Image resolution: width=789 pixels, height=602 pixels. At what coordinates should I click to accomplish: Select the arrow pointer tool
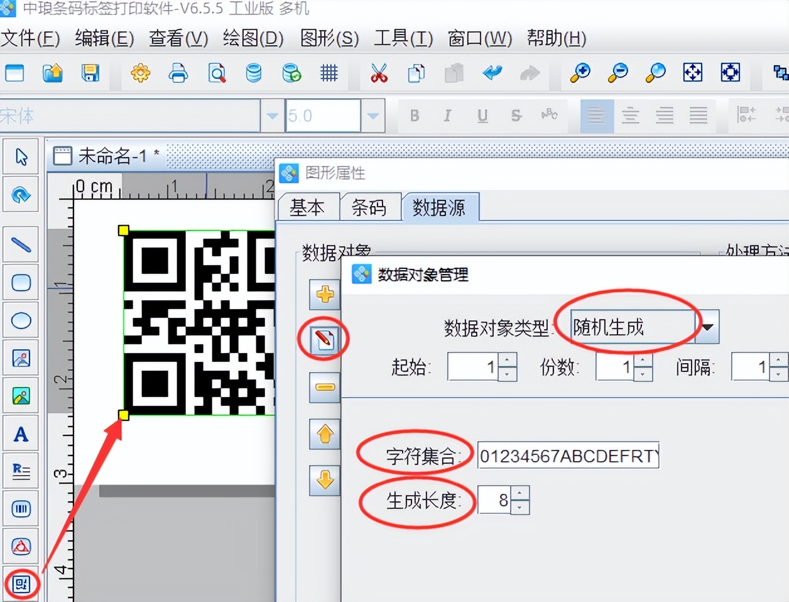21,157
